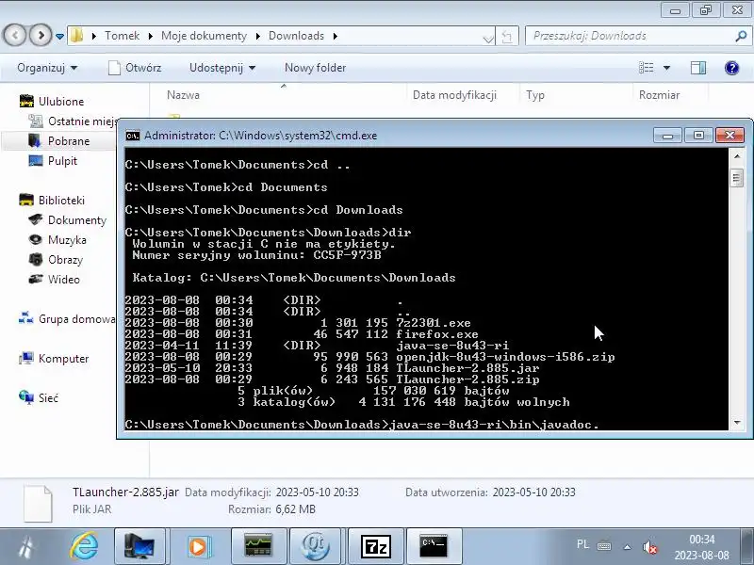The image size is (754, 565).
Task: Expand the arrow after Downloads breadcrumb
Action: click(336, 36)
